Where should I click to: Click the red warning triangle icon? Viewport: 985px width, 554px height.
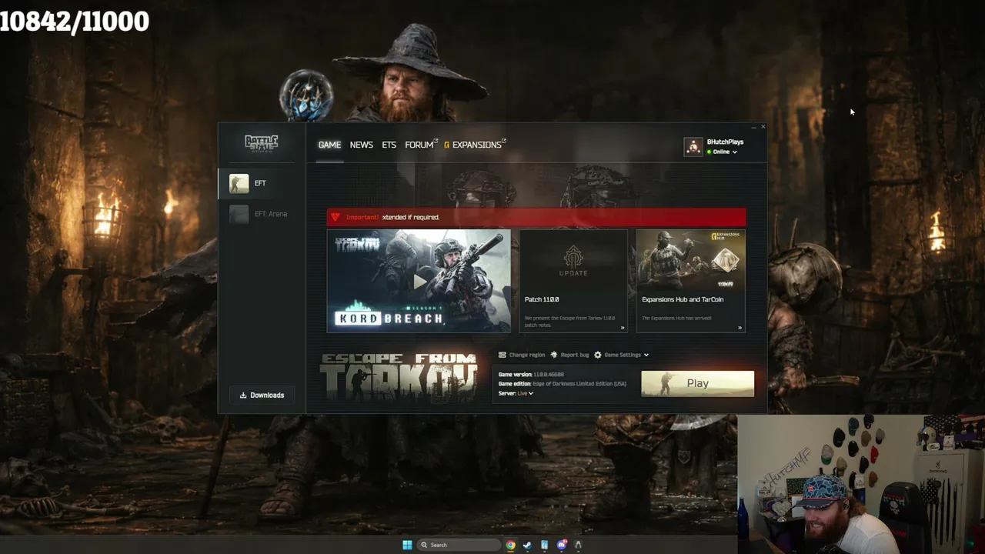tap(335, 217)
